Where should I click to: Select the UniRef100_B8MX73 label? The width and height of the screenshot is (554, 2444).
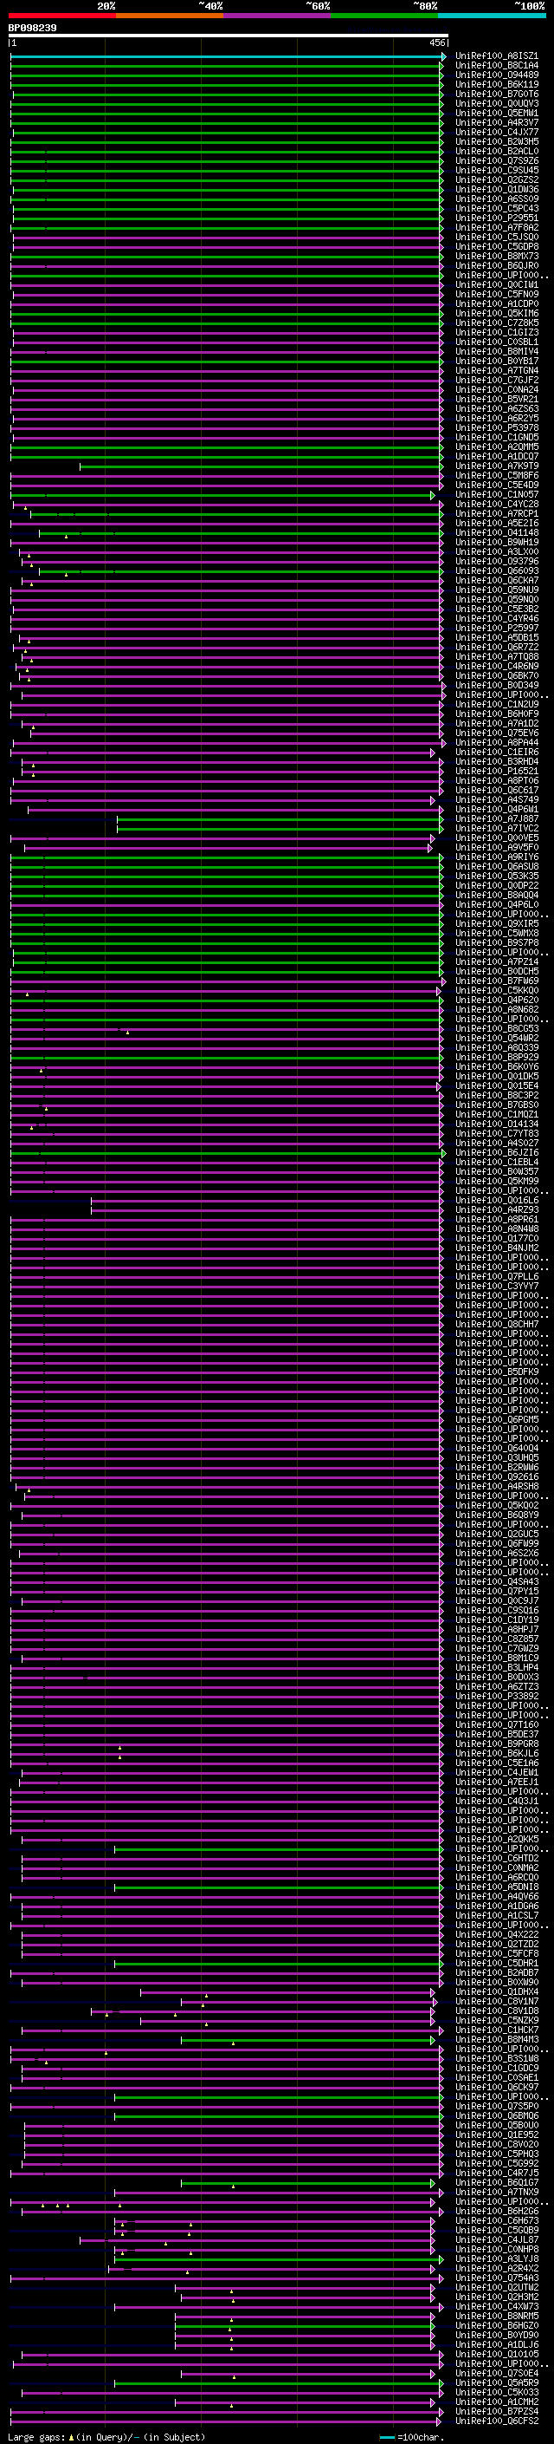click(x=496, y=256)
